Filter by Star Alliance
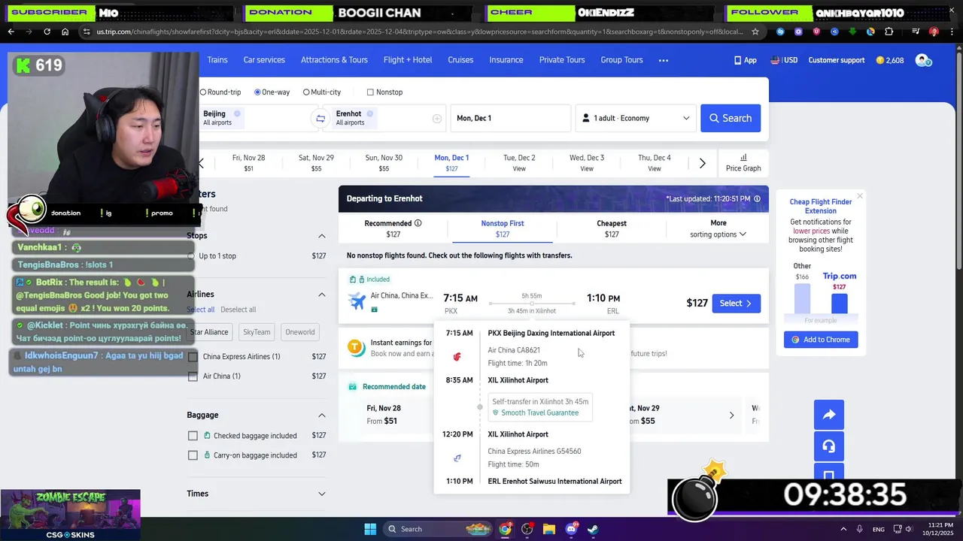This screenshot has width=963, height=541. click(x=208, y=332)
